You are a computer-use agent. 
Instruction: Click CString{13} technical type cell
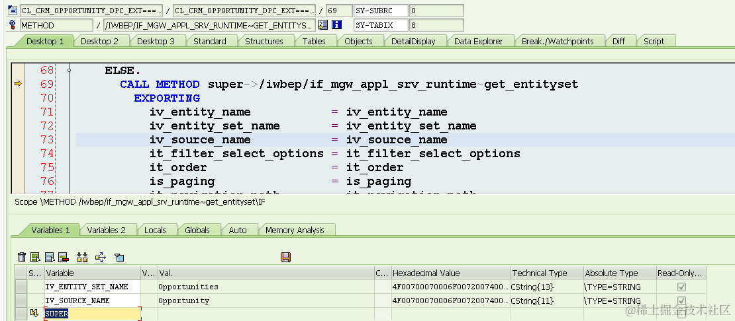pos(546,287)
